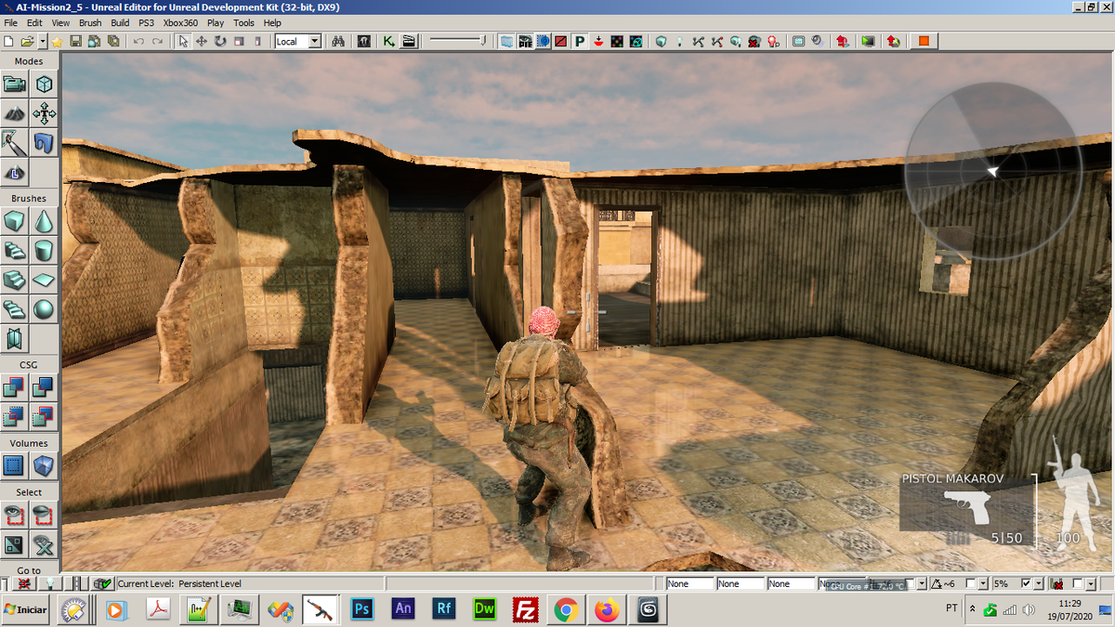Open the Xbox360 menu

(180, 22)
